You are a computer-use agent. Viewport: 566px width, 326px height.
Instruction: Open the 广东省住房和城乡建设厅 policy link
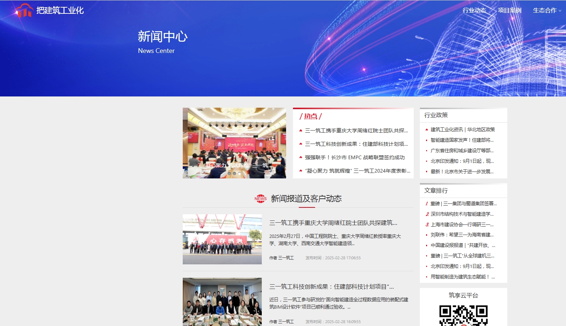462,150
